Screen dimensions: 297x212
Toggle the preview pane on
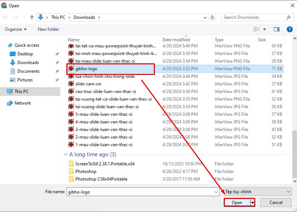point(277,29)
